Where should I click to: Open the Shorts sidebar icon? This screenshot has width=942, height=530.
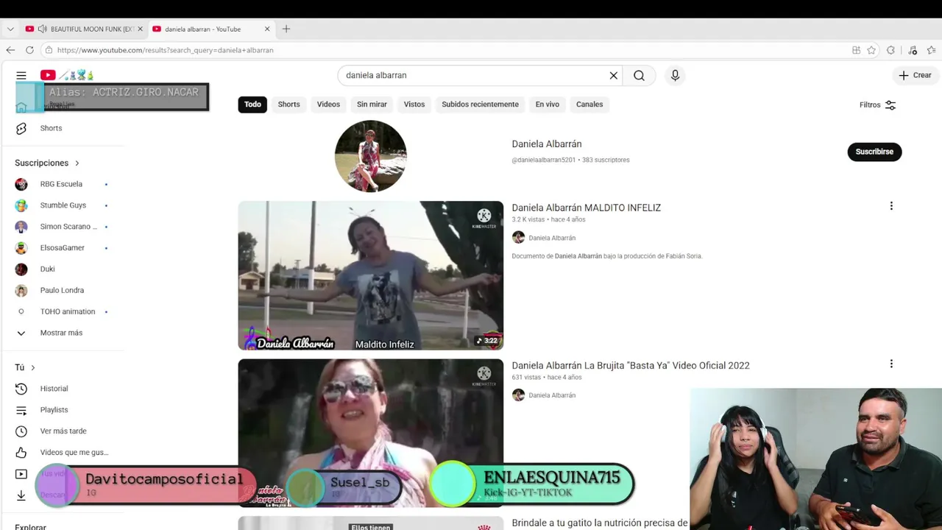[21, 128]
